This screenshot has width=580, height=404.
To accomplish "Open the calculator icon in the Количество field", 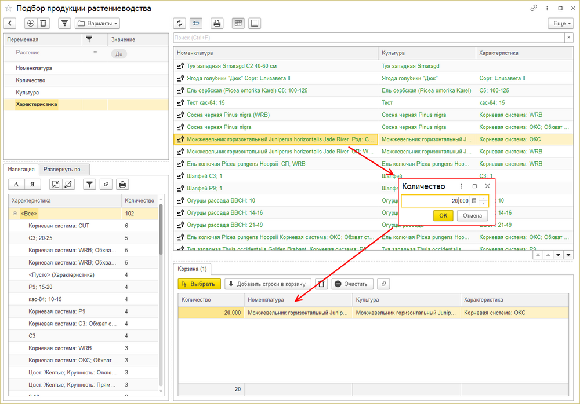I will tap(474, 201).
